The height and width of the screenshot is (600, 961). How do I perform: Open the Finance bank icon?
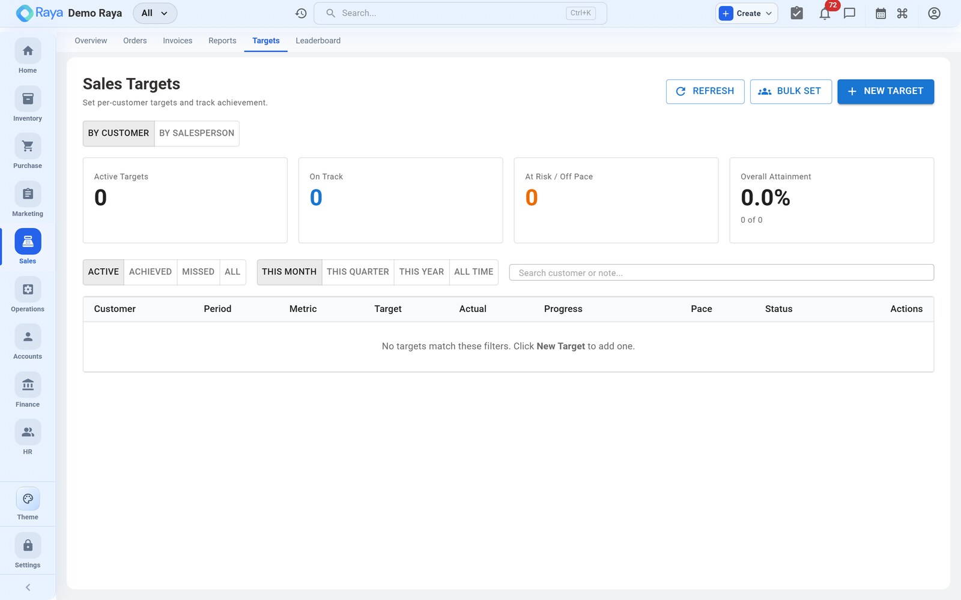[x=28, y=385]
